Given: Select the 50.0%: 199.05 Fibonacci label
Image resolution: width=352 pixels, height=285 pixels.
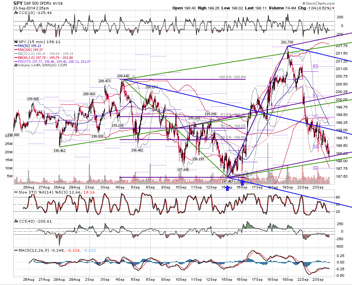Looking at the screenshot, I should click(x=233, y=126).
